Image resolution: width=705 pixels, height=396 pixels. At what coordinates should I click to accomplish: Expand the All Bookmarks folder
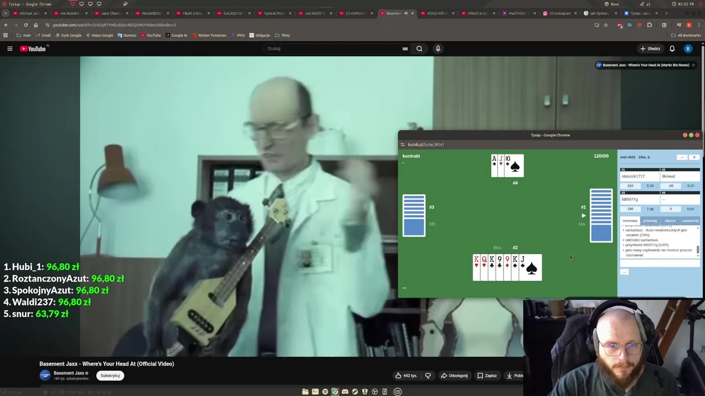coord(686,35)
